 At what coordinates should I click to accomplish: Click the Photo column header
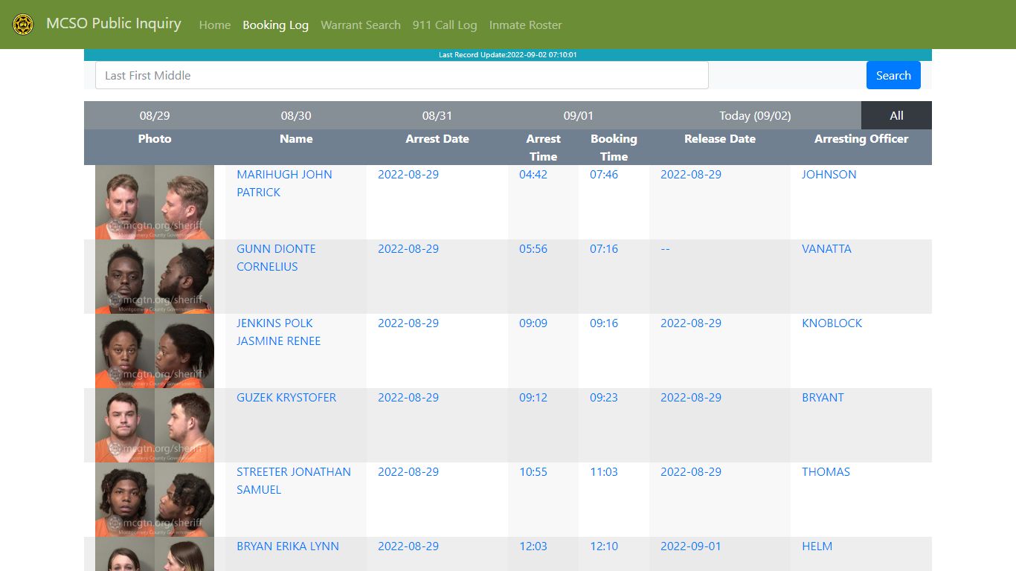155,138
